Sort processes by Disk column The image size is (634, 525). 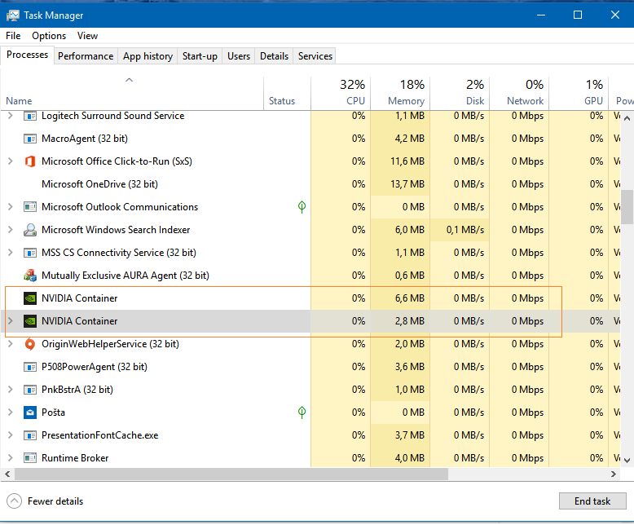[460, 93]
